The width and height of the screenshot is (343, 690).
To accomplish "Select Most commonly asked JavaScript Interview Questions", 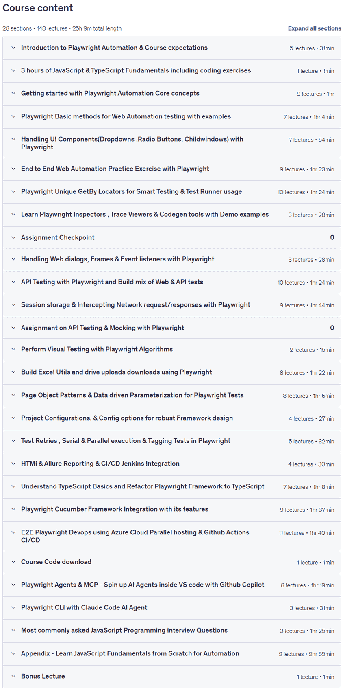I will click(124, 630).
